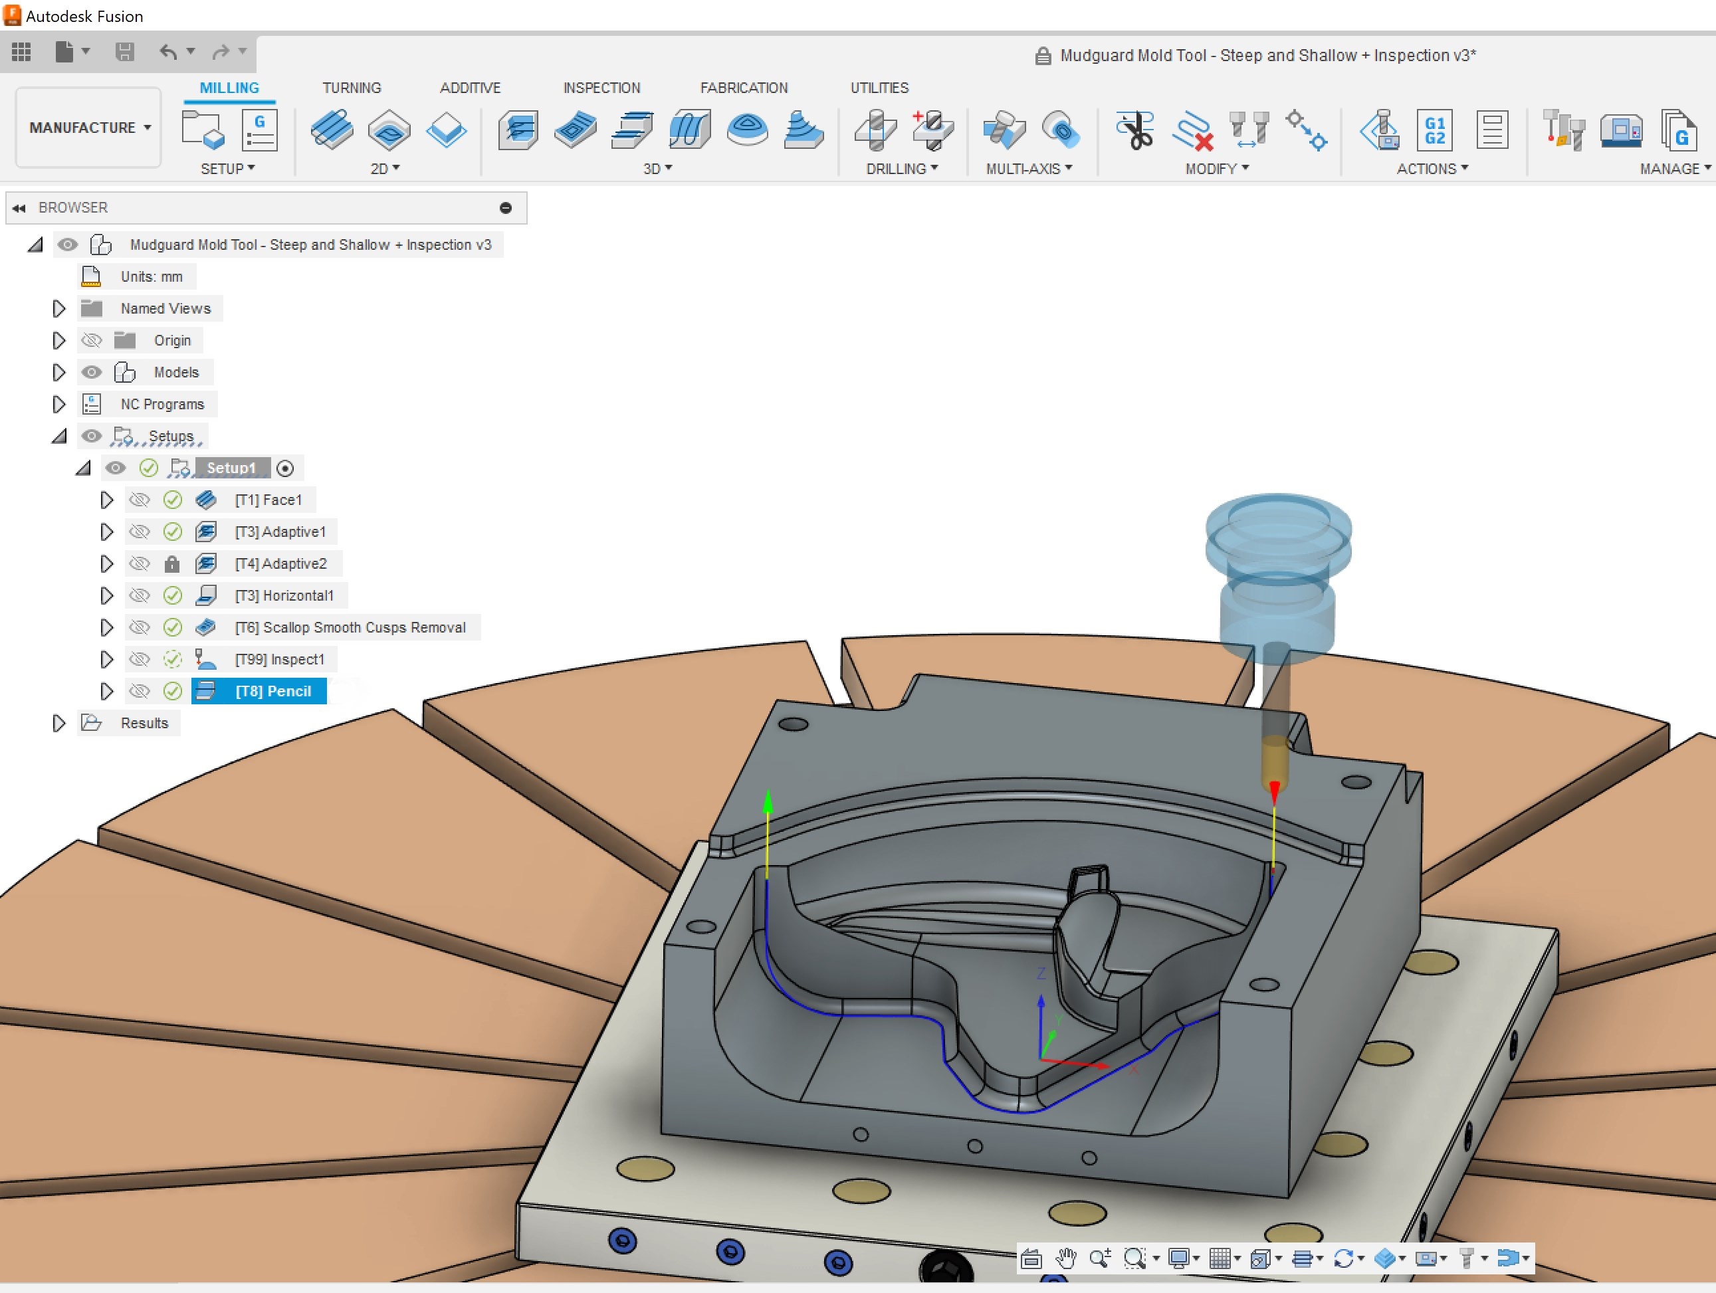Image resolution: width=1716 pixels, height=1293 pixels.
Task: Expand the Named Views folder
Action: click(58, 309)
